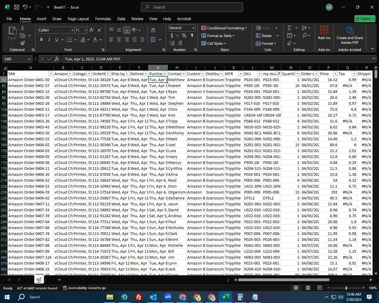Viewport: 379px width, 303px height.
Task: Toggle Bottom Align button
Action: click(127, 30)
